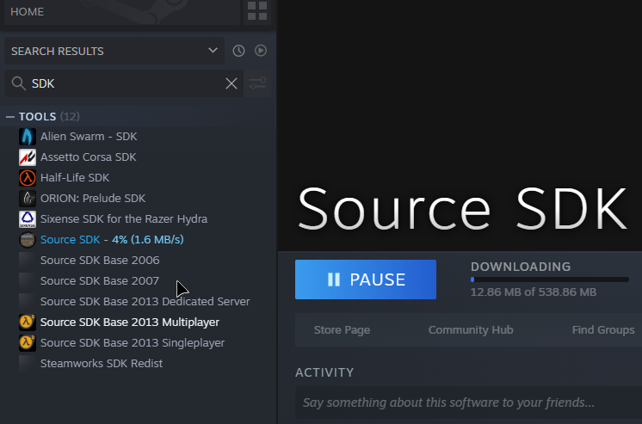The image size is (642, 424).
Task: Open the Community Hub tab
Action: pyautogui.click(x=471, y=330)
